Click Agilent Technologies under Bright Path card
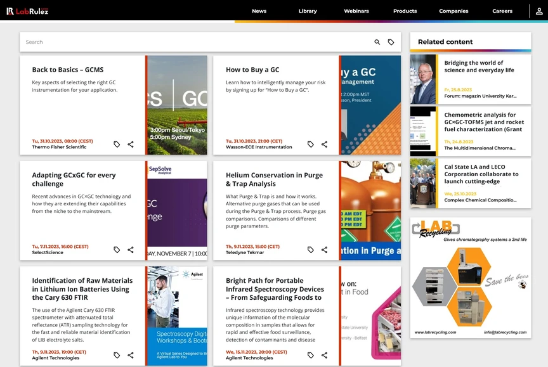 (x=249, y=358)
